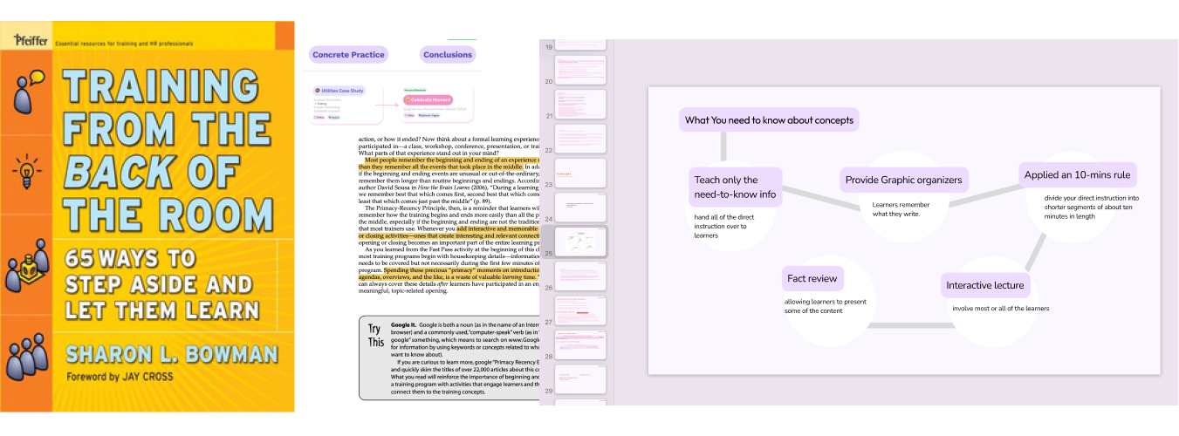1179x436 pixels.
Task: Click 'Foreword by JAY CROSS' on cover
Action: tap(120, 378)
